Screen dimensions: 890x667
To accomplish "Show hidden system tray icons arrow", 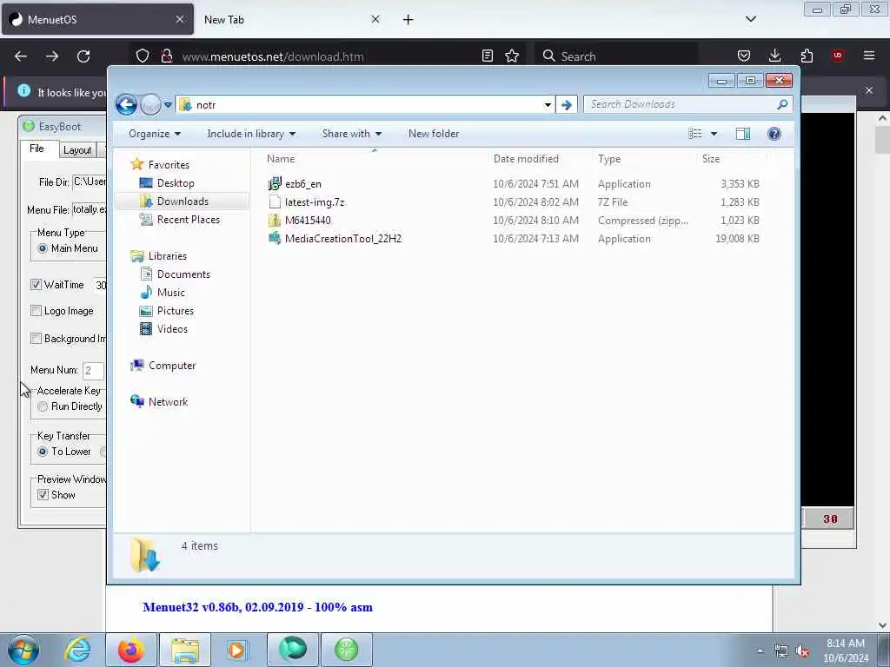I will (760, 650).
